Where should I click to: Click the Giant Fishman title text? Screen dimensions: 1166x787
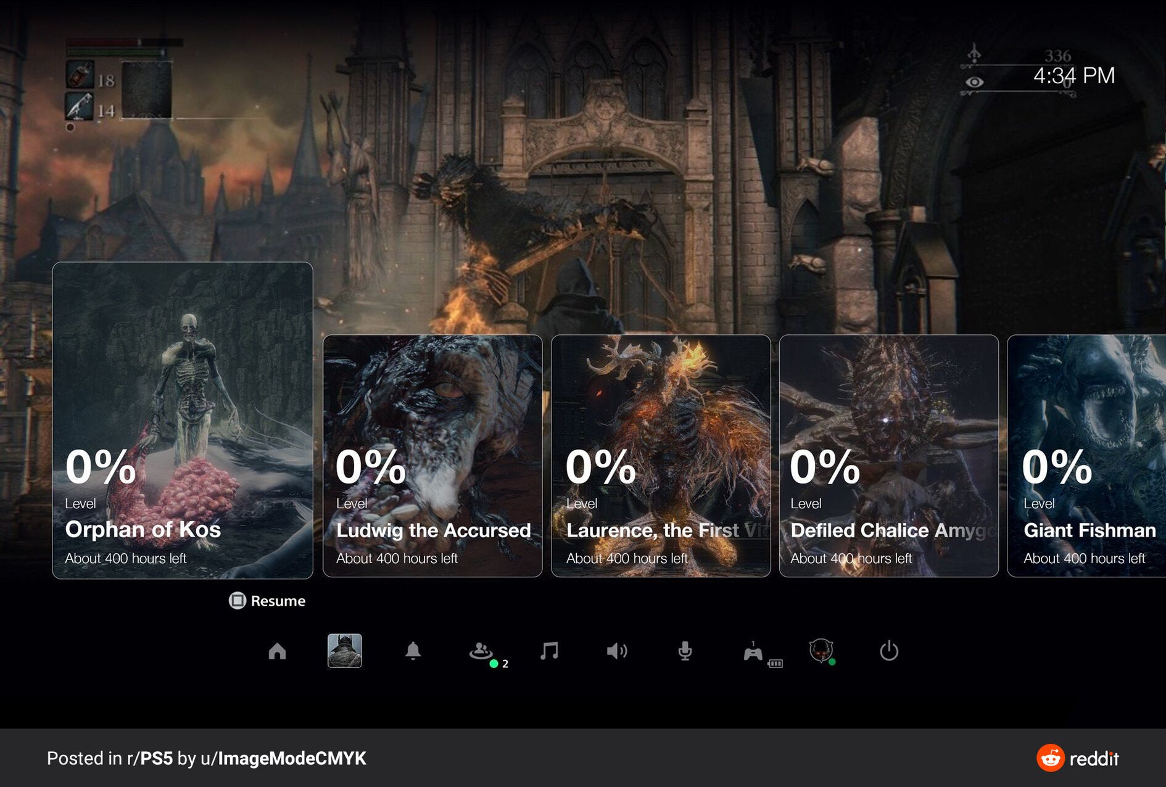(x=1090, y=530)
